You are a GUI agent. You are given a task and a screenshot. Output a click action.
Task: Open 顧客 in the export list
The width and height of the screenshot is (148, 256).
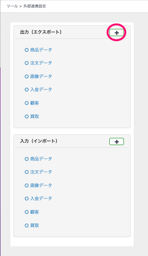(34, 103)
